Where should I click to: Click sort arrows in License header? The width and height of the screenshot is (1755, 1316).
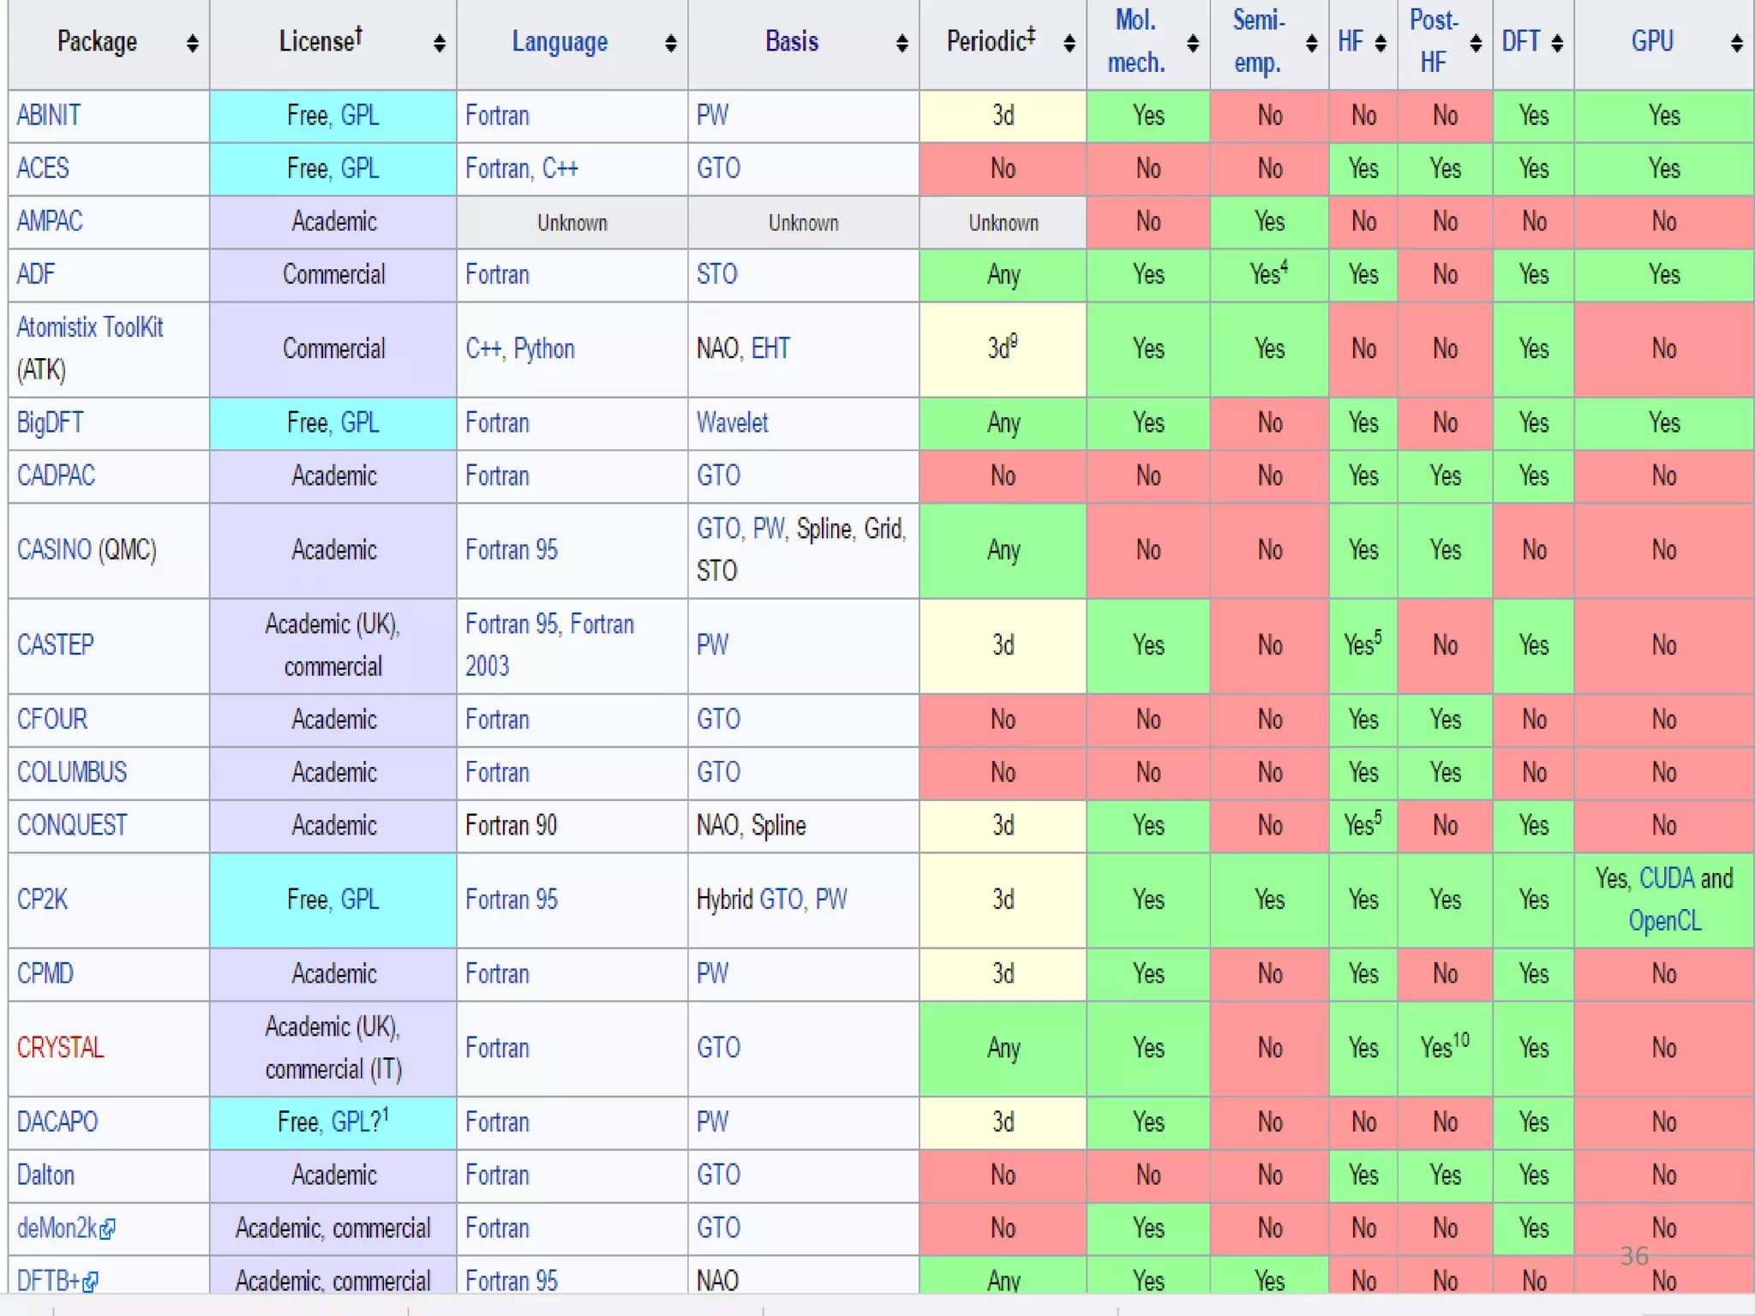tap(439, 43)
